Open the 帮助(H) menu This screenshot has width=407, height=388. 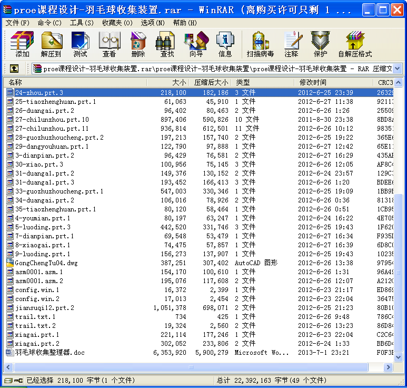[x=185, y=23]
